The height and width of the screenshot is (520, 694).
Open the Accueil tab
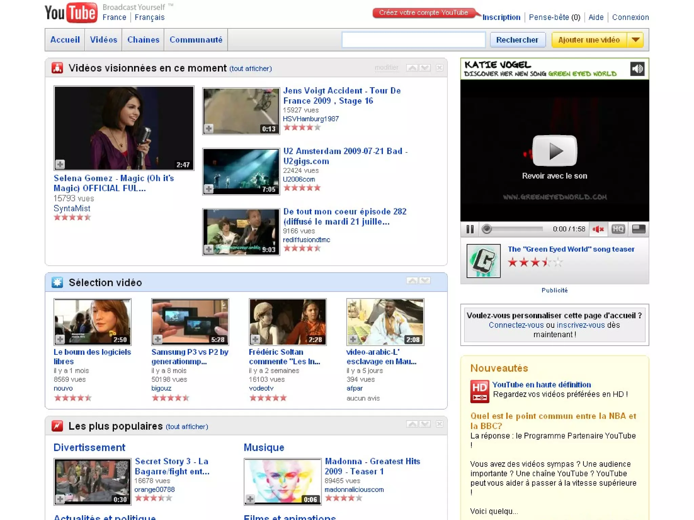(65, 40)
